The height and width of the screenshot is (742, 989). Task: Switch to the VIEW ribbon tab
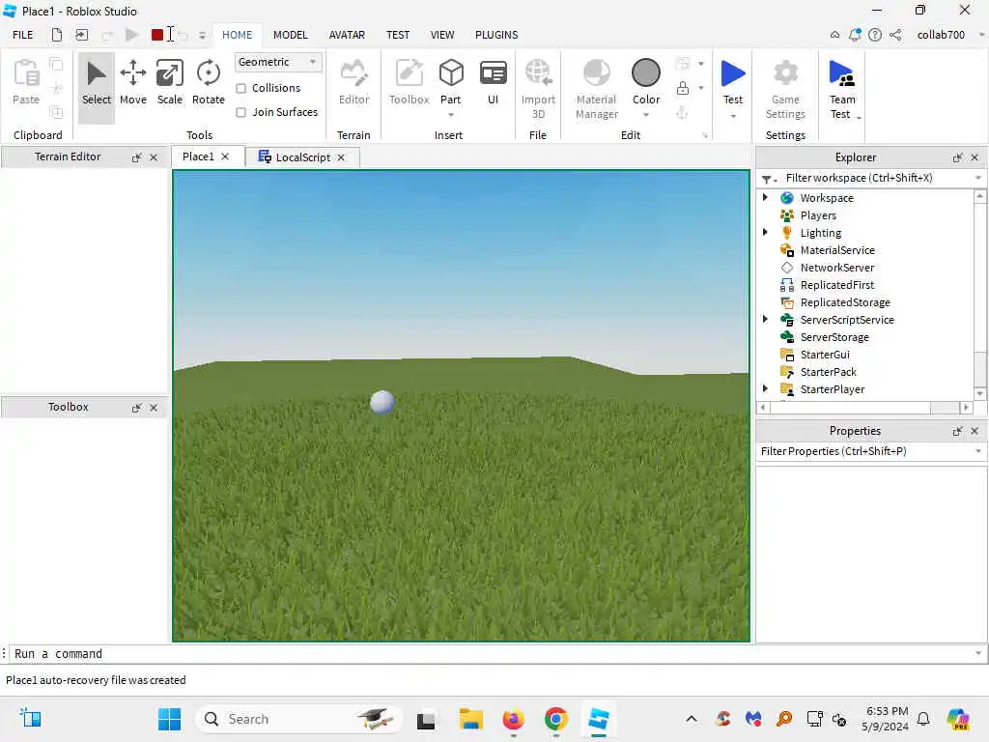click(x=442, y=35)
